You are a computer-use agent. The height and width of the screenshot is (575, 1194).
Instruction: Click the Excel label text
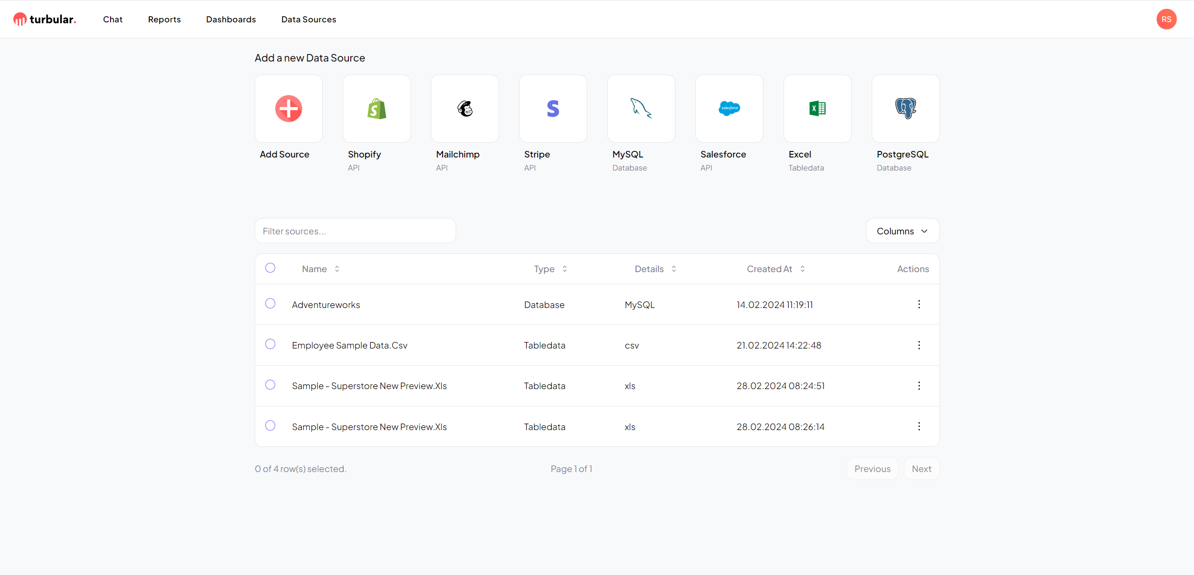click(800, 154)
